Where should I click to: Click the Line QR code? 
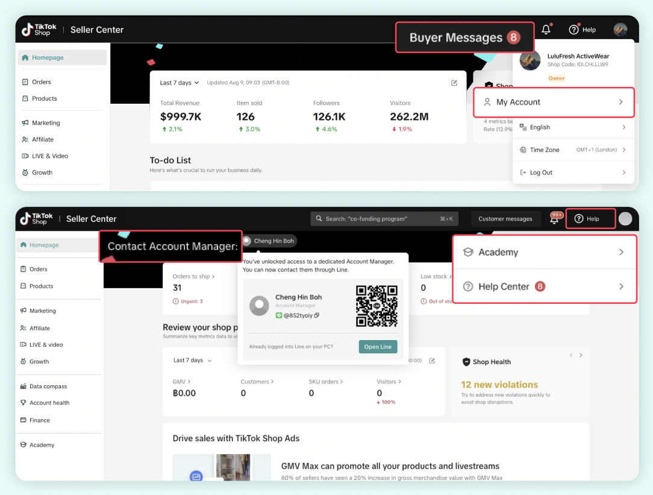[376, 306]
